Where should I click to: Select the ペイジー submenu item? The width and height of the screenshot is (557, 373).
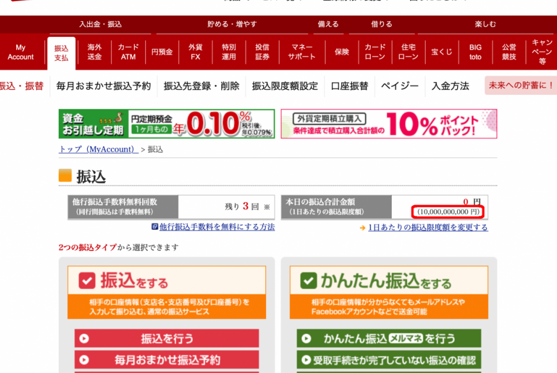tap(400, 86)
